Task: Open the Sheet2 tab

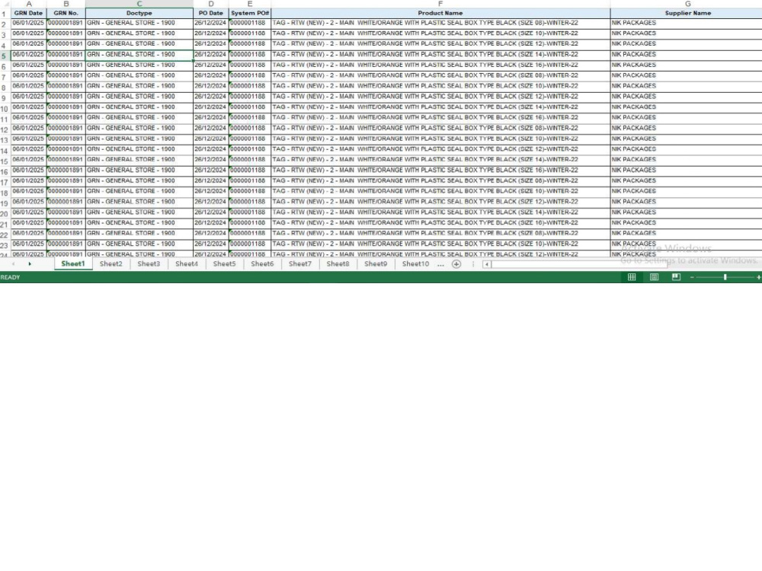Action: (110, 263)
